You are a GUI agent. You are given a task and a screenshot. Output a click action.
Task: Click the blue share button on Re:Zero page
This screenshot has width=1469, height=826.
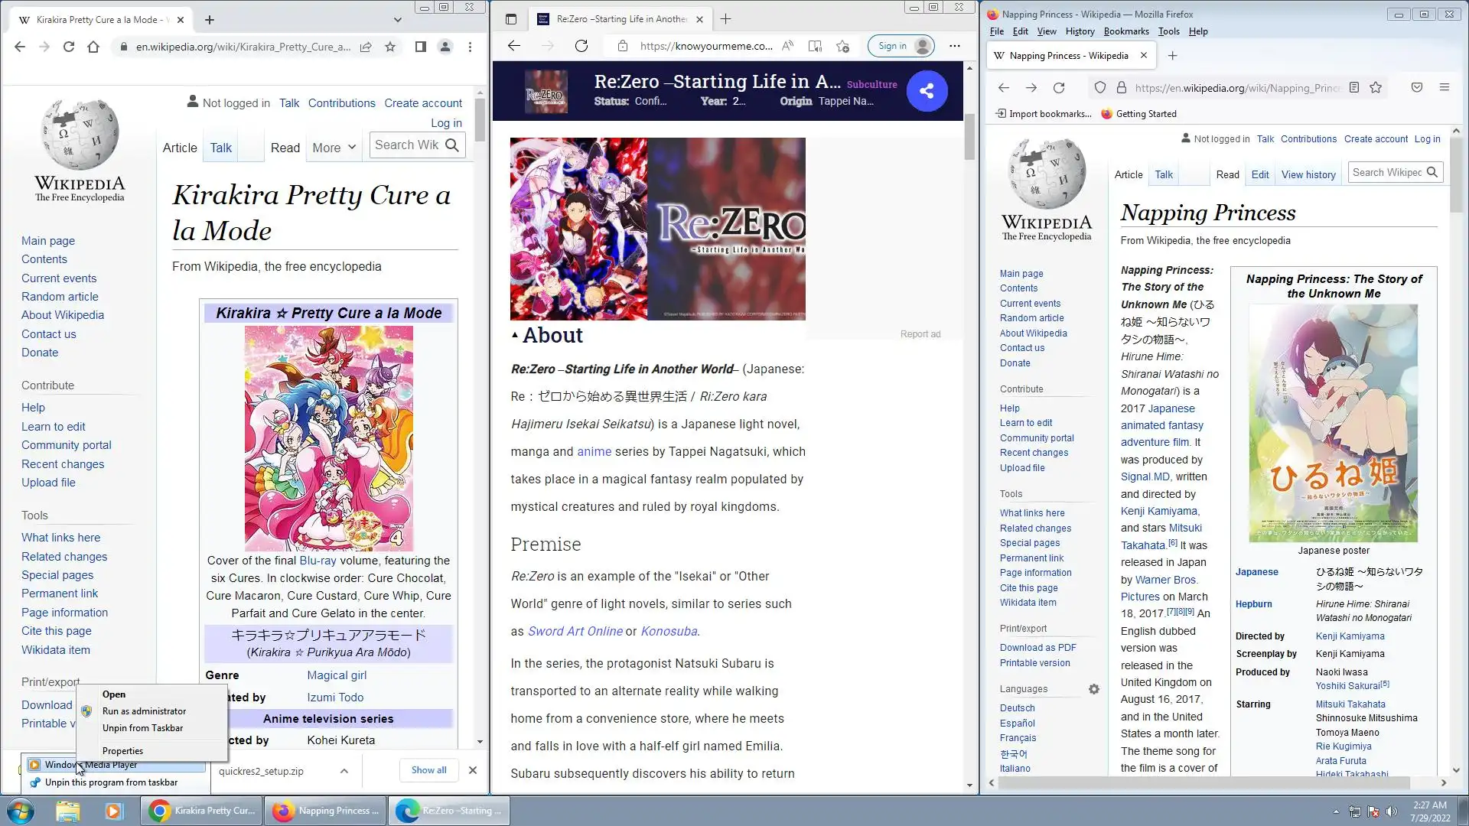tap(927, 91)
